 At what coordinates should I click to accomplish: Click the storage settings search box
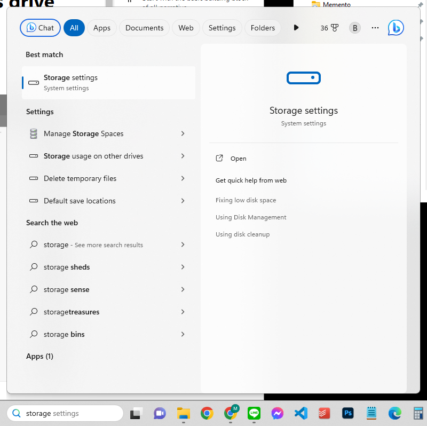(69, 413)
